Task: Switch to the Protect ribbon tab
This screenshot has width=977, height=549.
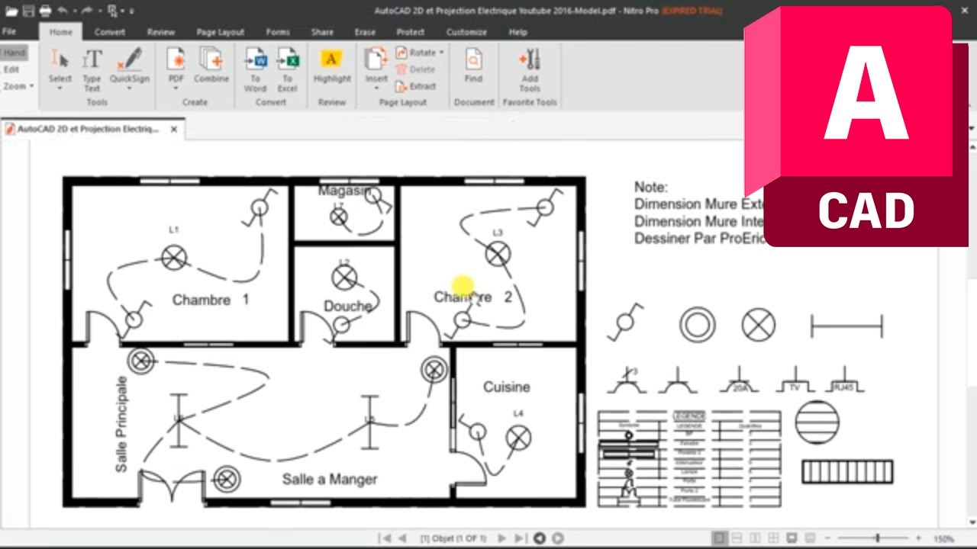Action: tap(411, 32)
